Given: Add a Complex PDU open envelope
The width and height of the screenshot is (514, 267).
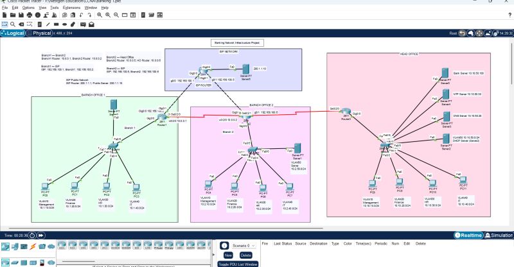Looking at the screenshot, I should tap(91, 24).
